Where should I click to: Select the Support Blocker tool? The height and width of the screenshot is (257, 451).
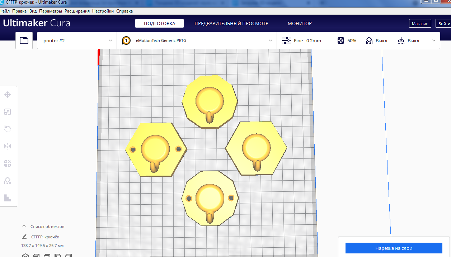(x=7, y=181)
